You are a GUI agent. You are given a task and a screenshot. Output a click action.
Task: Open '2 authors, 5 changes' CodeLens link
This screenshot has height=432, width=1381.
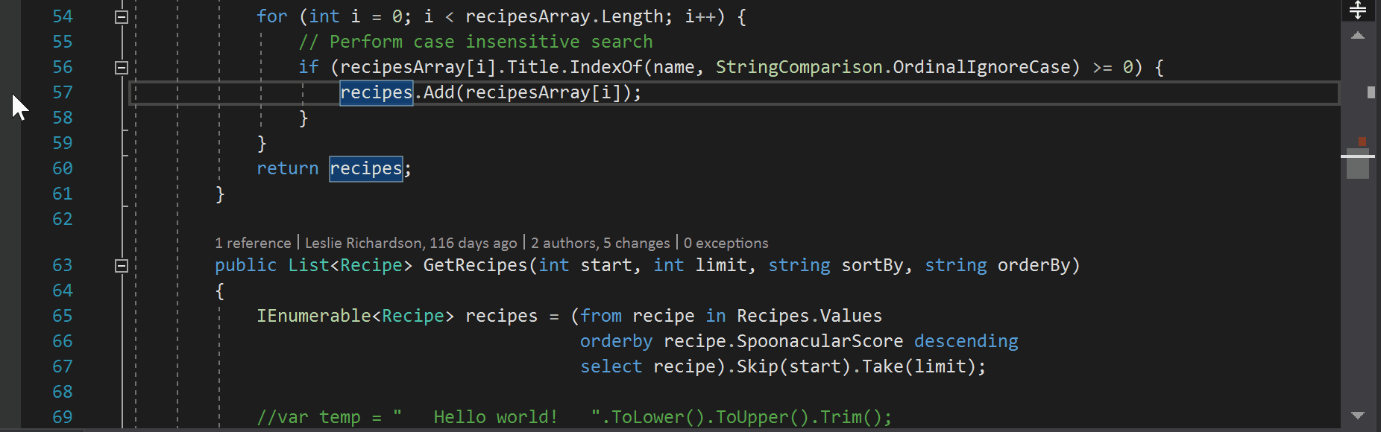[600, 243]
